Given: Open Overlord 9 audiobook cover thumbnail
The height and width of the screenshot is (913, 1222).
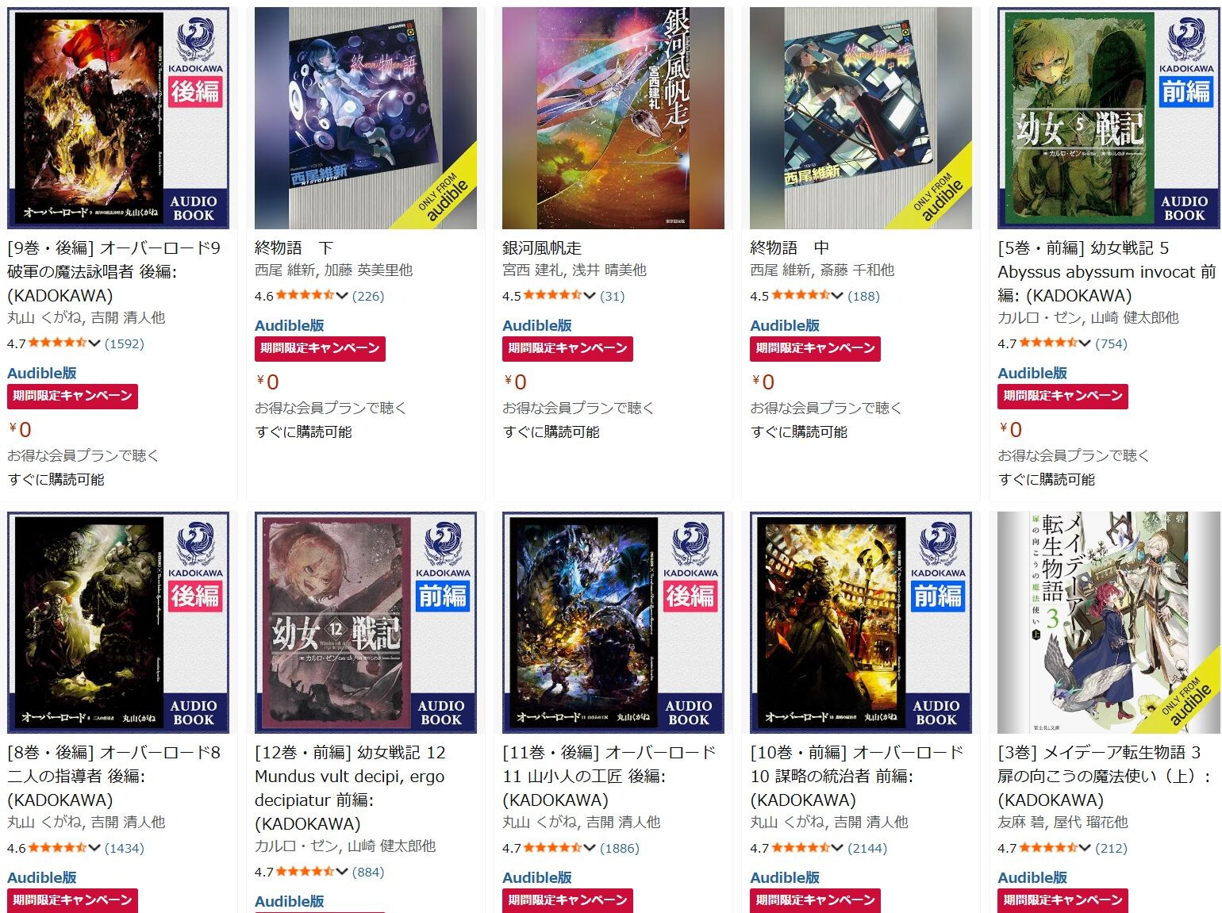Looking at the screenshot, I should 118,118.
